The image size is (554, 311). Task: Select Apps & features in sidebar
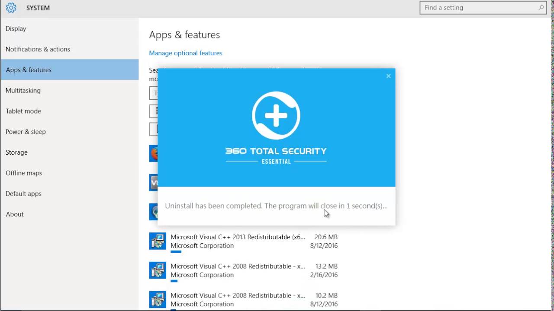(x=69, y=70)
